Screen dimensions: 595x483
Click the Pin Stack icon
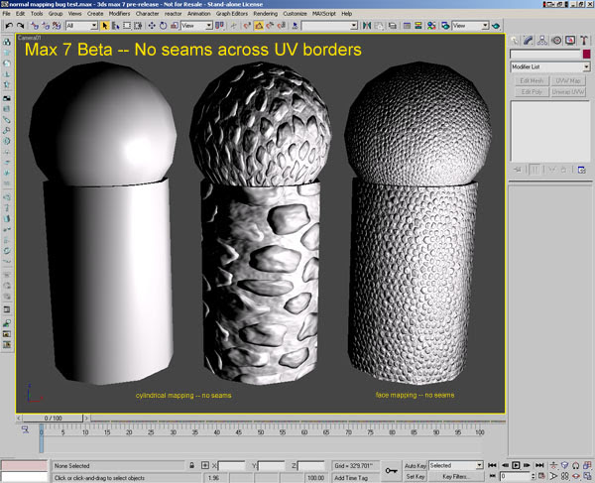pos(518,170)
